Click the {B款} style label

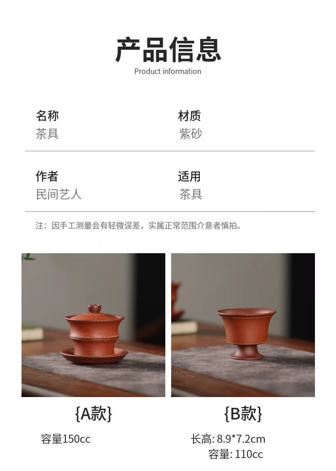coord(243,414)
